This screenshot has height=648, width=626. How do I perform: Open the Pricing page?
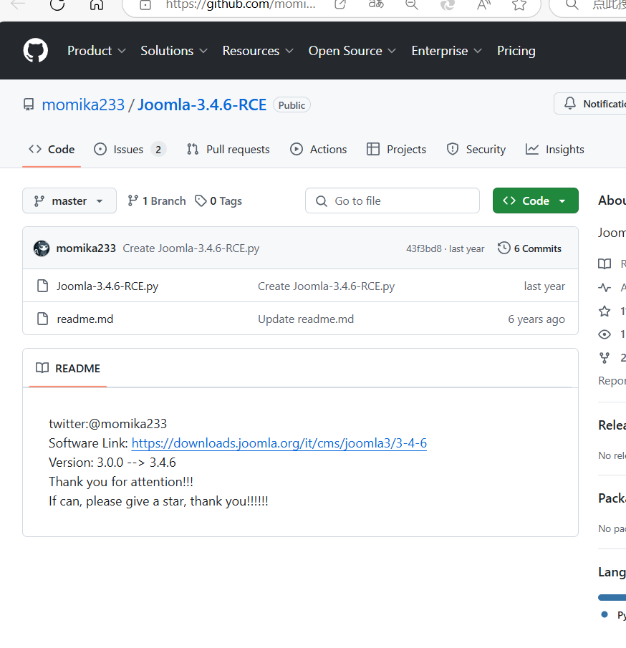[516, 51]
